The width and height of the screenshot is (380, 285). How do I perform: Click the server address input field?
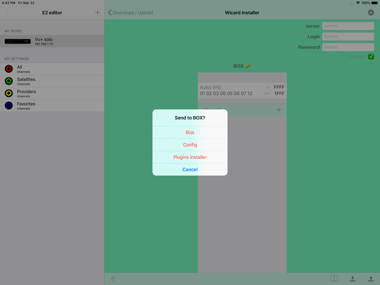[348, 26]
